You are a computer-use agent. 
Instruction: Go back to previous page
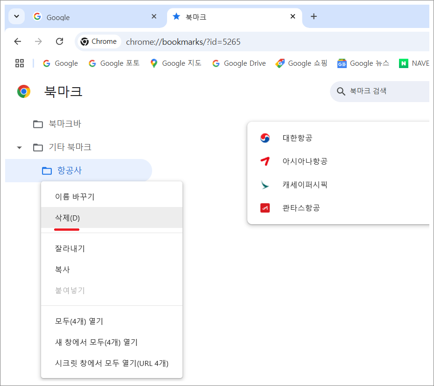click(17, 41)
